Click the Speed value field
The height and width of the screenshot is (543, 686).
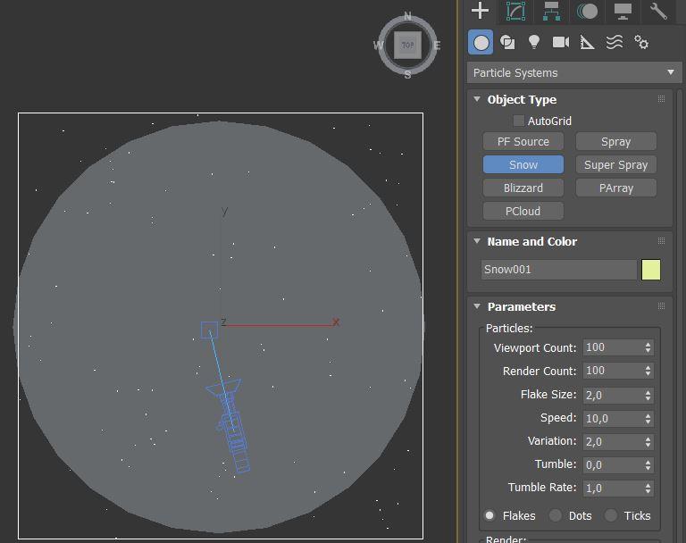(x=613, y=418)
